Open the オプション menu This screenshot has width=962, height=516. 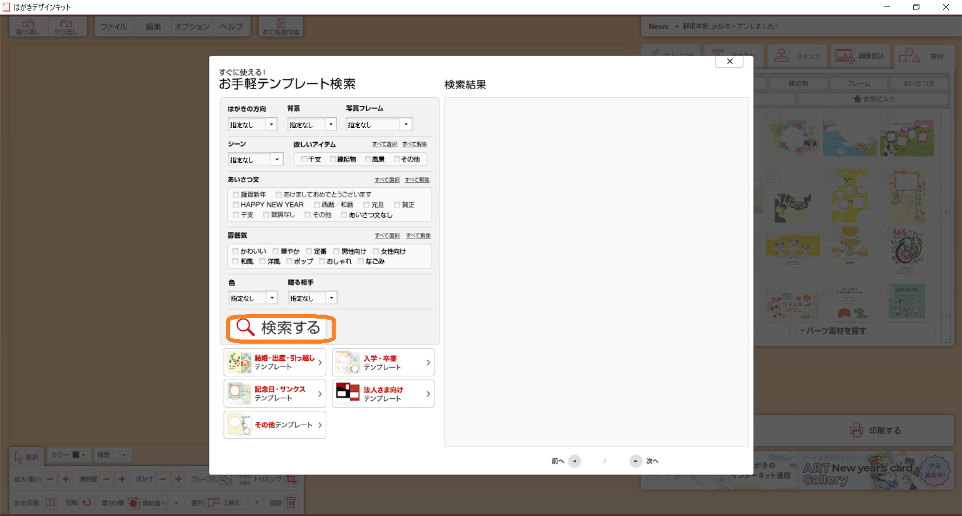point(192,27)
